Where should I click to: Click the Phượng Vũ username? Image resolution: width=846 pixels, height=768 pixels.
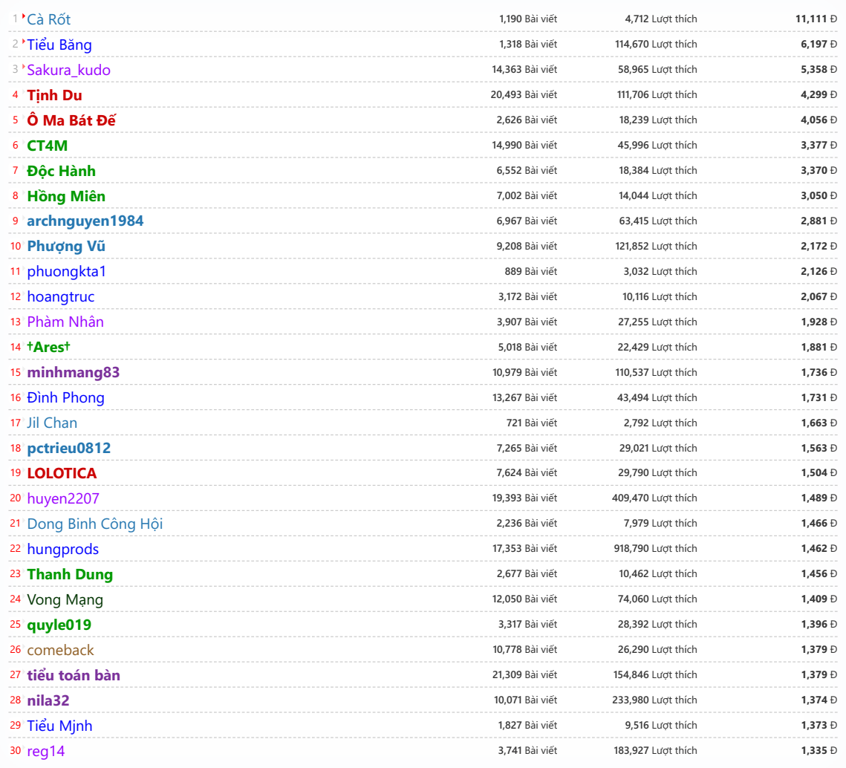[66, 247]
